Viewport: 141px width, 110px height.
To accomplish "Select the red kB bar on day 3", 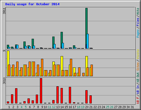I will 16,96.
